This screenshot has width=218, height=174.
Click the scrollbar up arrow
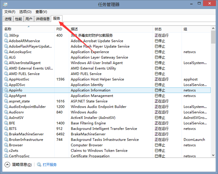tap(213, 28)
